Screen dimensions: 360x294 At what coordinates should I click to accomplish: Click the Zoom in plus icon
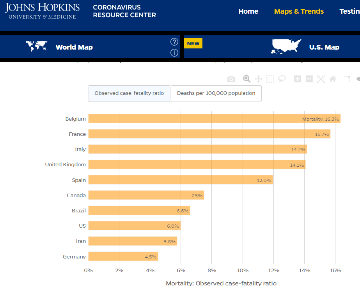coord(298,79)
